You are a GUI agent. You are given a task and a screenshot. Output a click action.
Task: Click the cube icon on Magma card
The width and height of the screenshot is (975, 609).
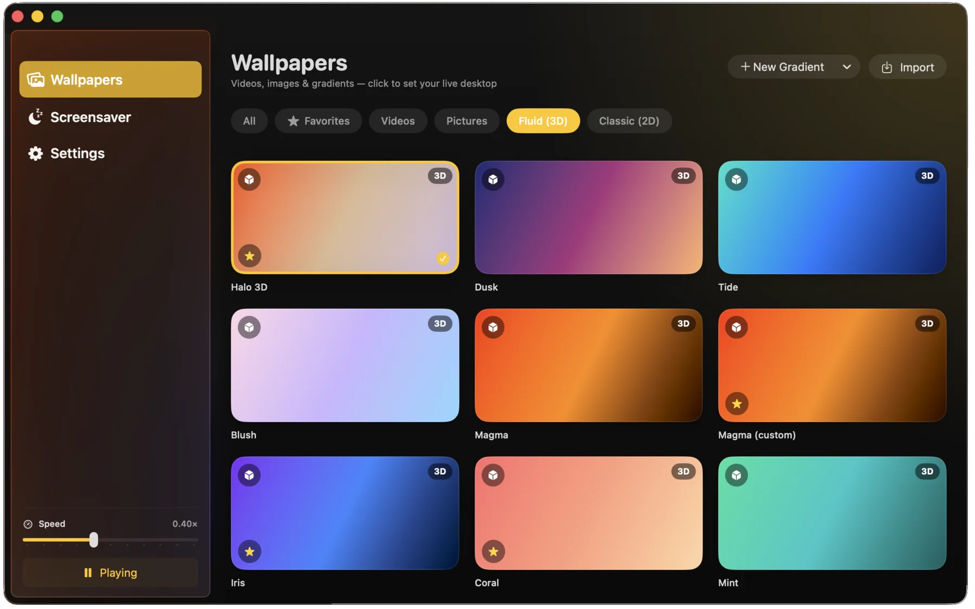493,327
